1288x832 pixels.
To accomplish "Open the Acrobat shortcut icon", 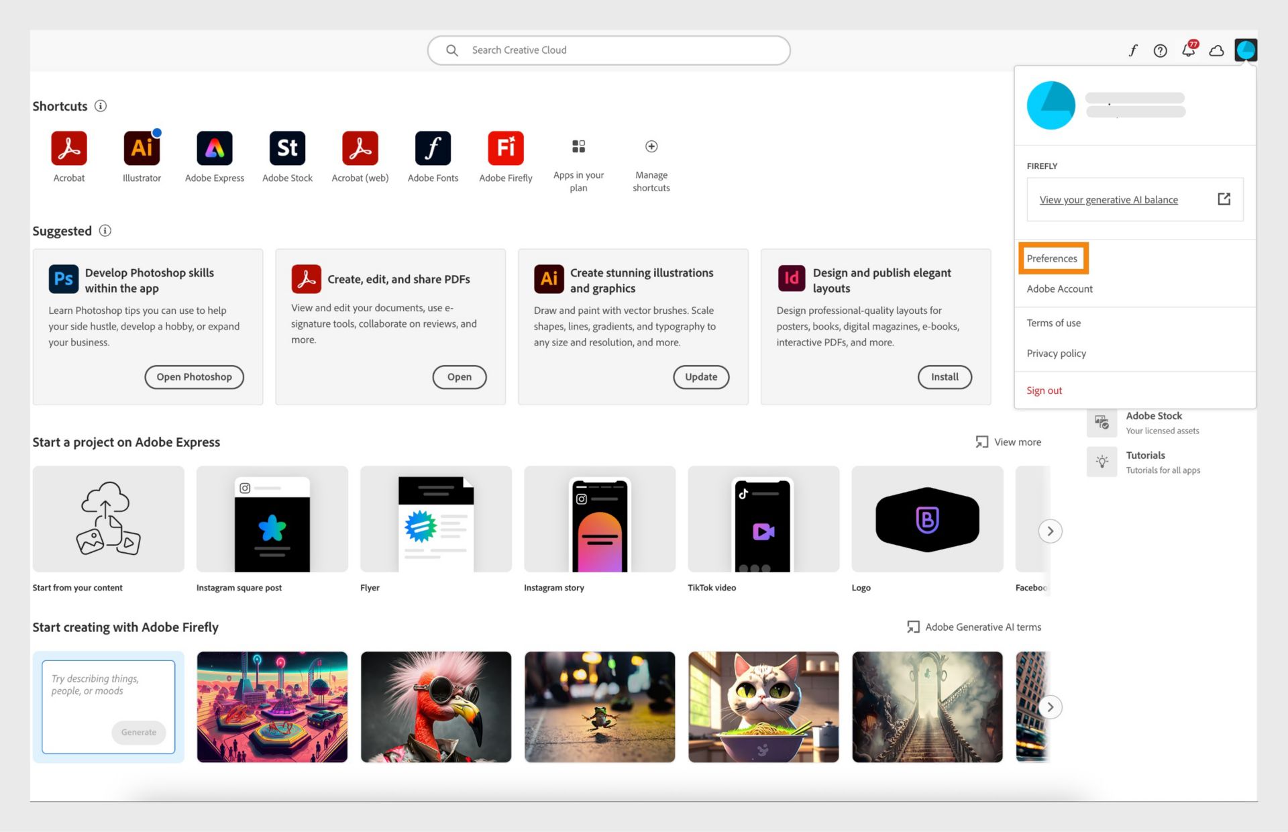I will point(68,148).
